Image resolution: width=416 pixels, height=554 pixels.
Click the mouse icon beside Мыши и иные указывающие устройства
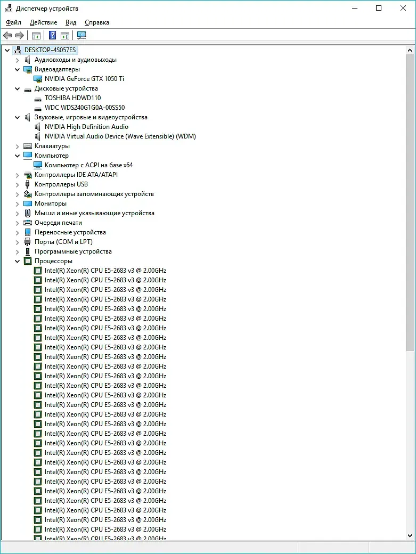(28, 213)
